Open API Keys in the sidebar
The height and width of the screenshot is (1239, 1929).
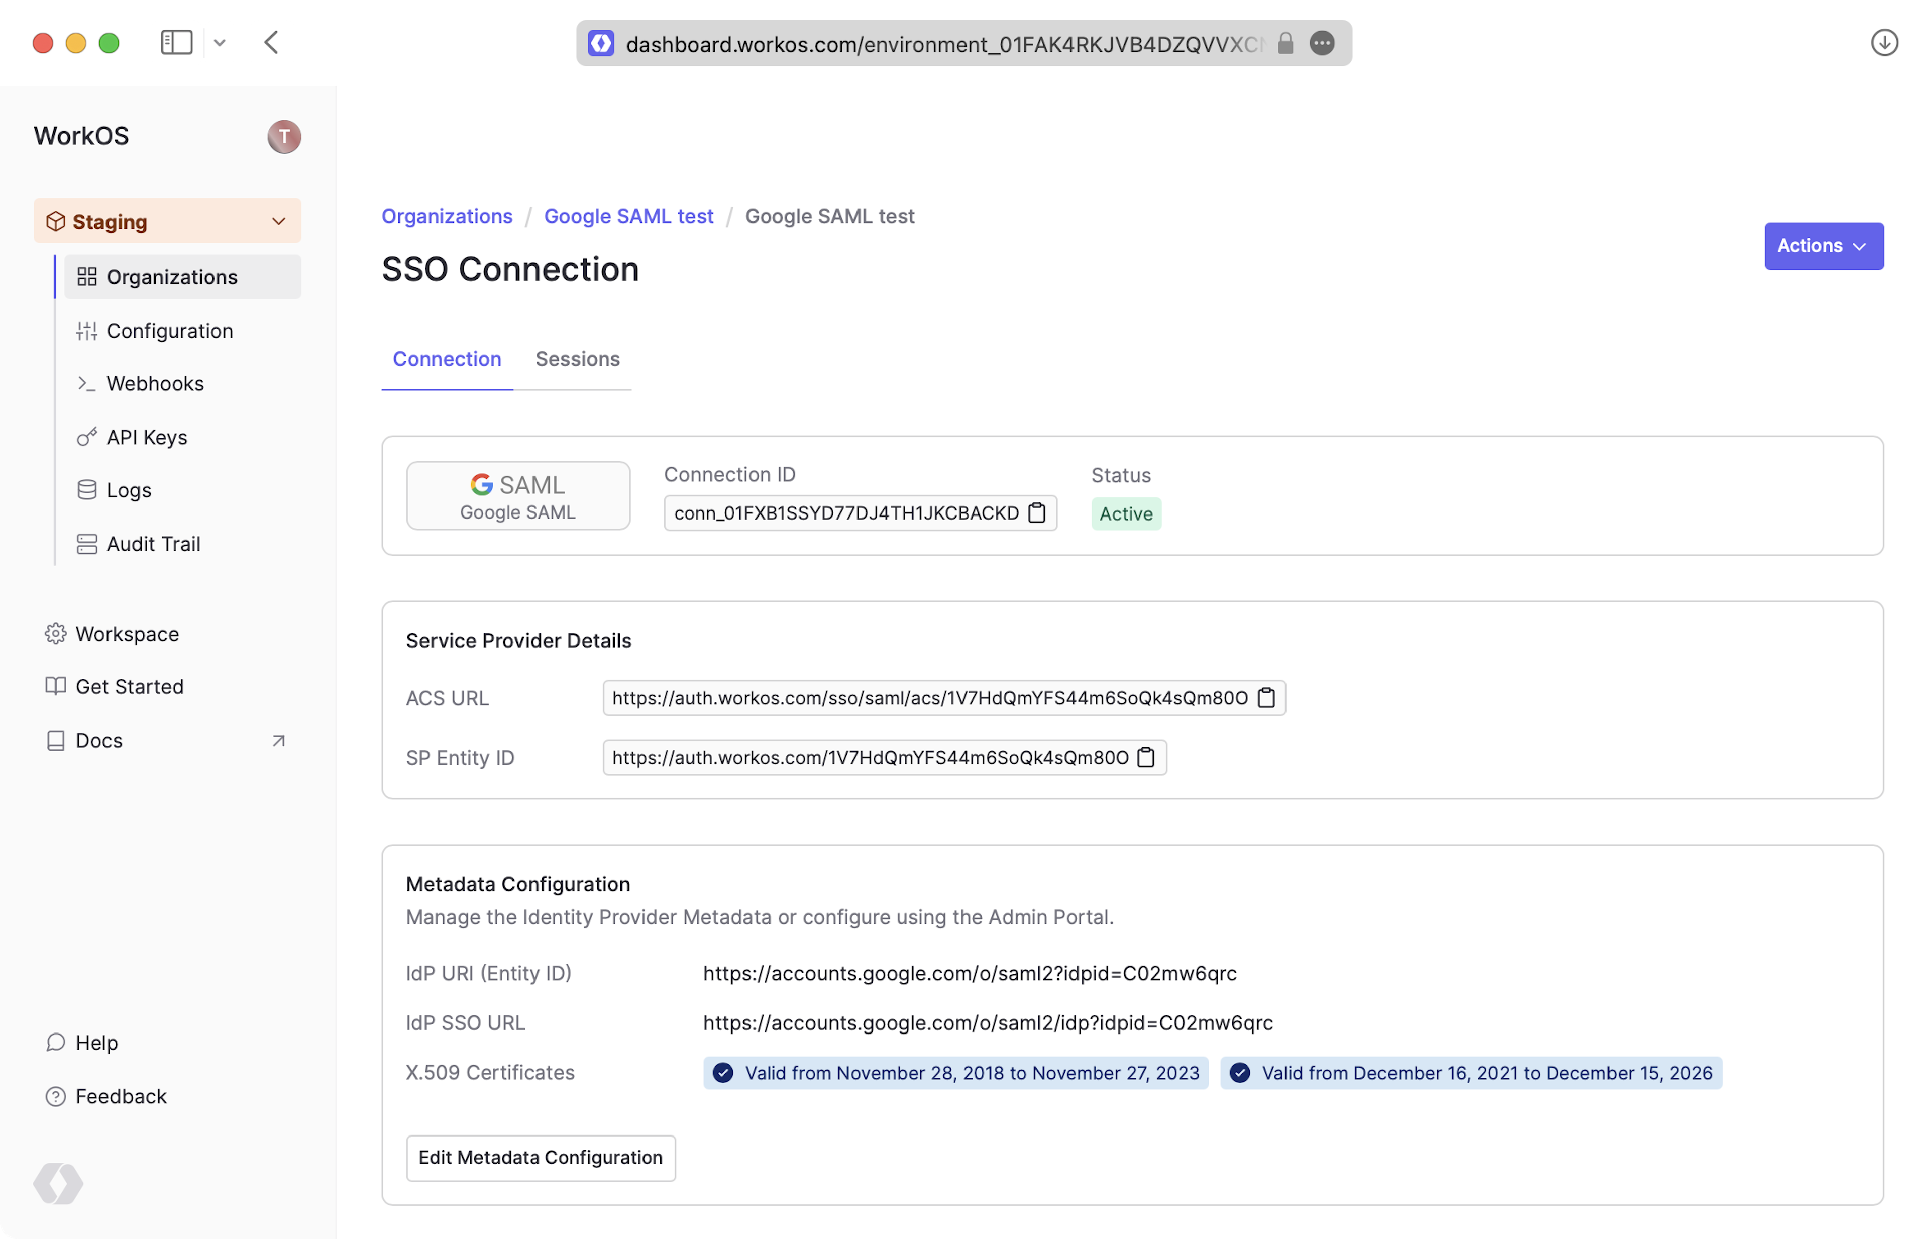coord(146,438)
